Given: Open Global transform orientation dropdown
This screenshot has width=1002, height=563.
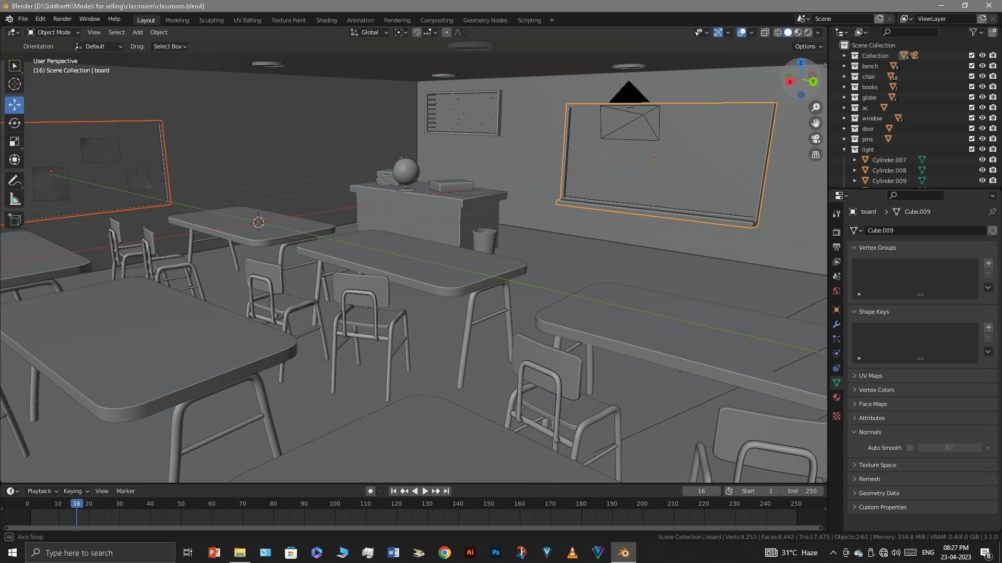Looking at the screenshot, I should point(369,32).
